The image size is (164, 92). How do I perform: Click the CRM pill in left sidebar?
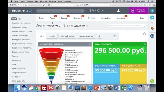tap(14, 19)
